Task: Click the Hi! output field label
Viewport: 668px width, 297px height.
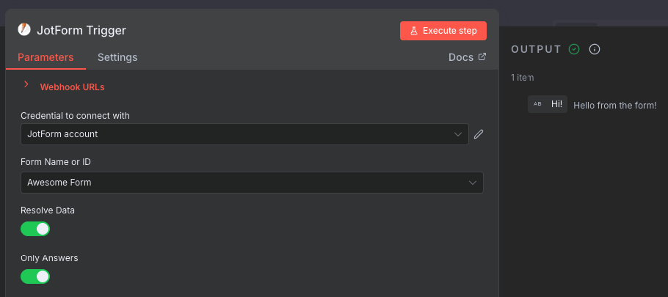Action: click(x=556, y=104)
